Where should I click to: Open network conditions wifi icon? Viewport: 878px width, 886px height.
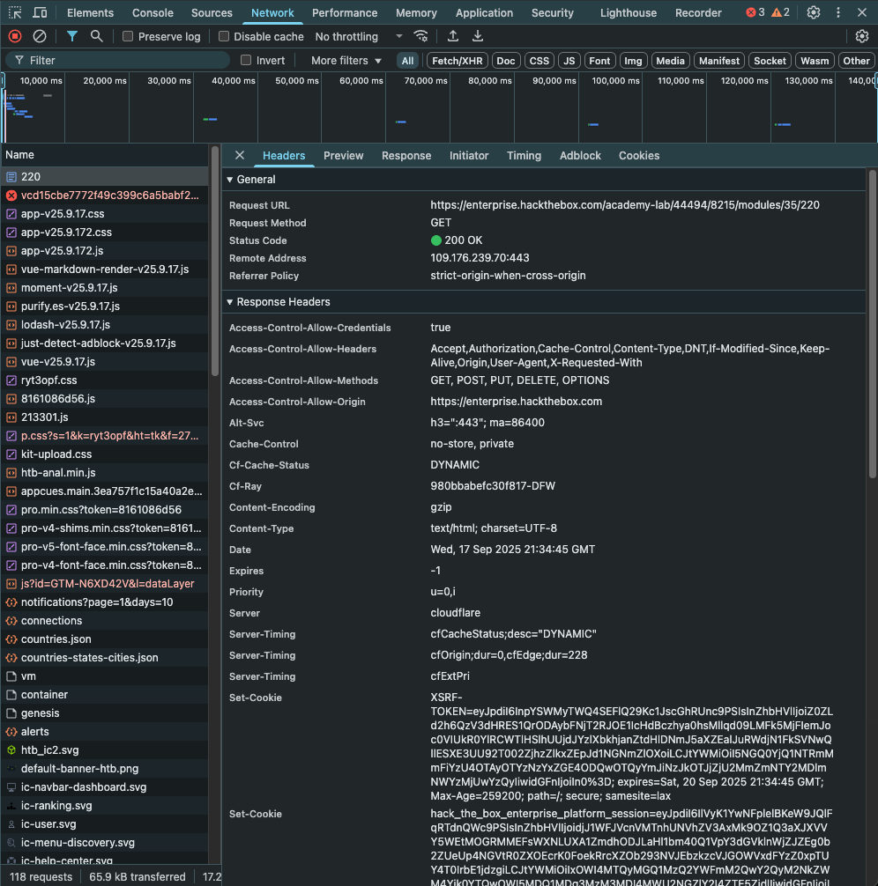(x=421, y=36)
